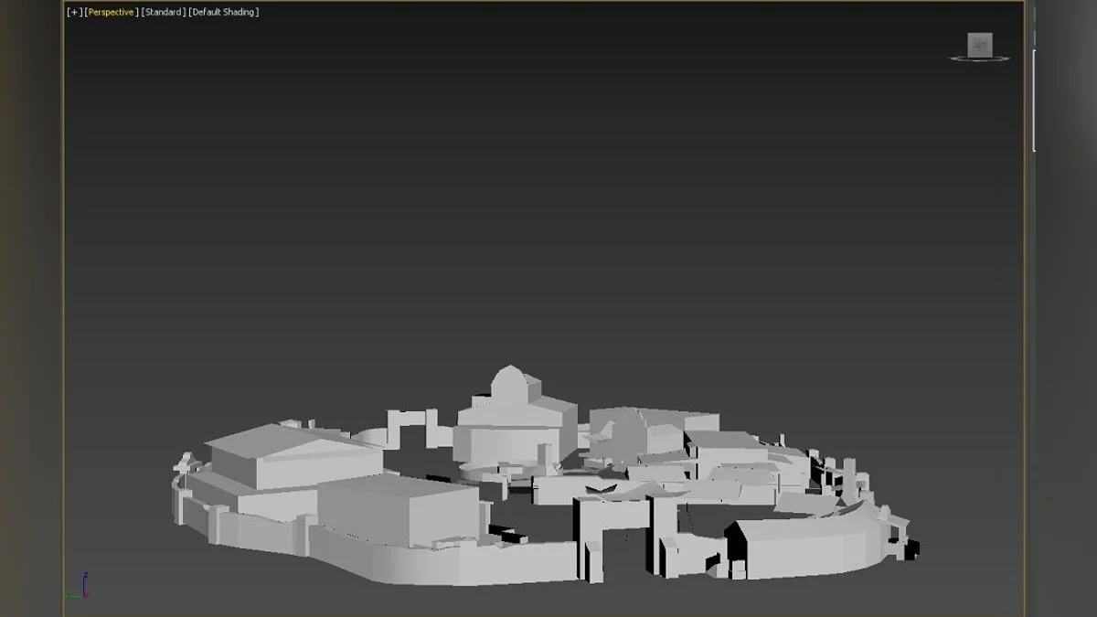1097x617 pixels.
Task: Select the dome atop the central building
Action: pyautogui.click(x=508, y=381)
